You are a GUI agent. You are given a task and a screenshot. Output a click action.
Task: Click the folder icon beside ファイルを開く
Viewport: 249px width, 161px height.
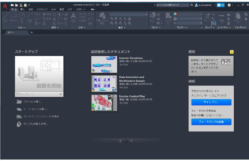click(x=19, y=102)
